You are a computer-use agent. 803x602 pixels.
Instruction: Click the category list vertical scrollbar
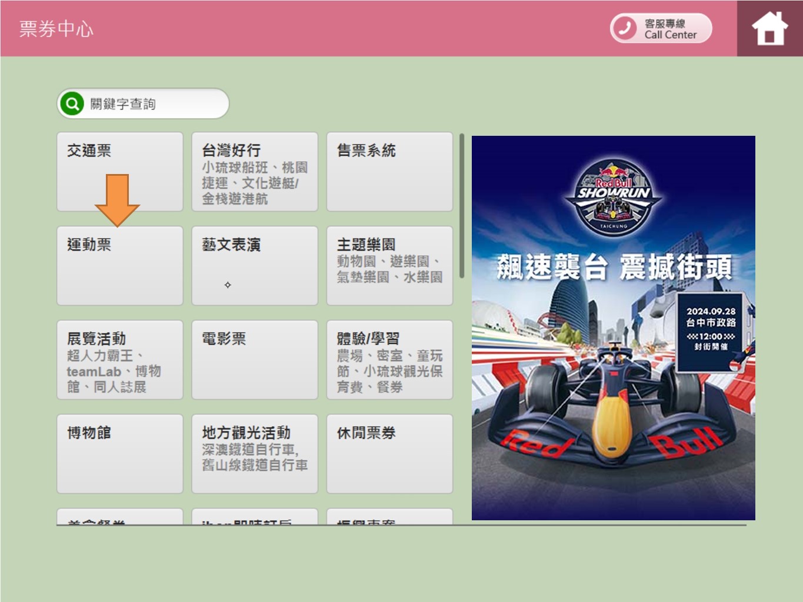coord(462,206)
